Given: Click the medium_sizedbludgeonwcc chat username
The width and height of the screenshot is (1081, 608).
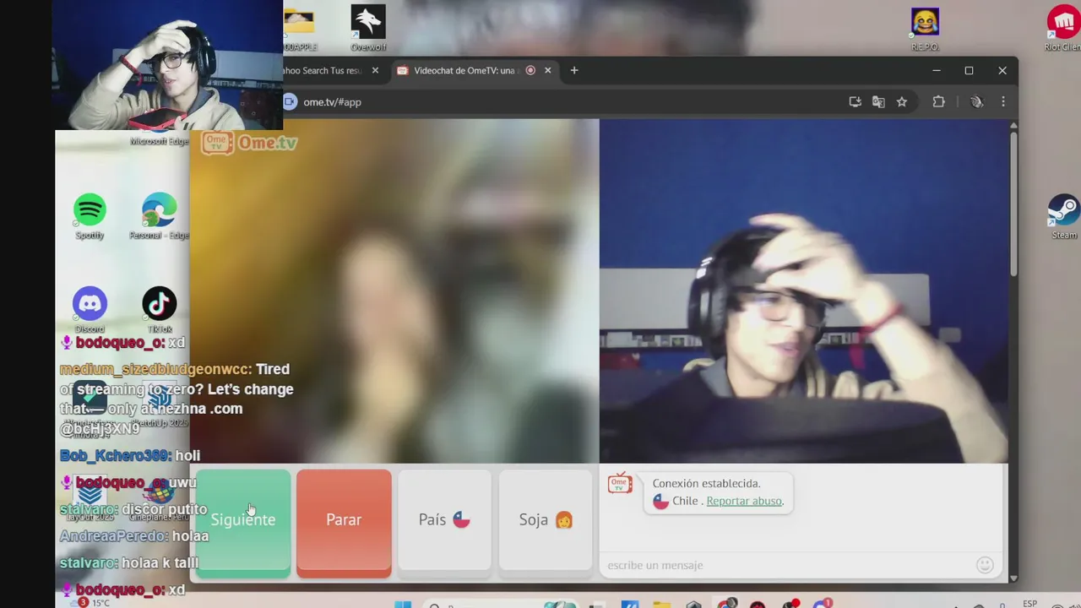Looking at the screenshot, I should [155, 369].
